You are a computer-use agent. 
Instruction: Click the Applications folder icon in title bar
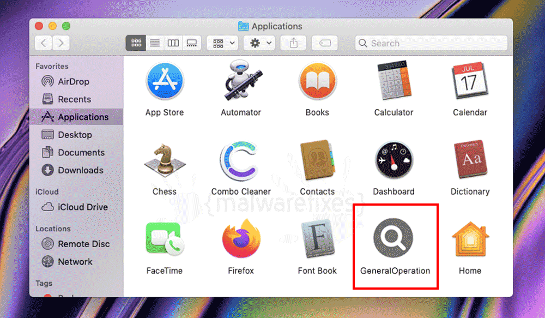click(x=243, y=26)
